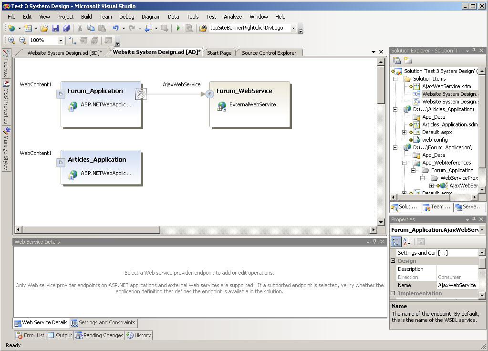Click the Find in Files binoculars icon
488x351 pixels.
[x=203, y=28]
